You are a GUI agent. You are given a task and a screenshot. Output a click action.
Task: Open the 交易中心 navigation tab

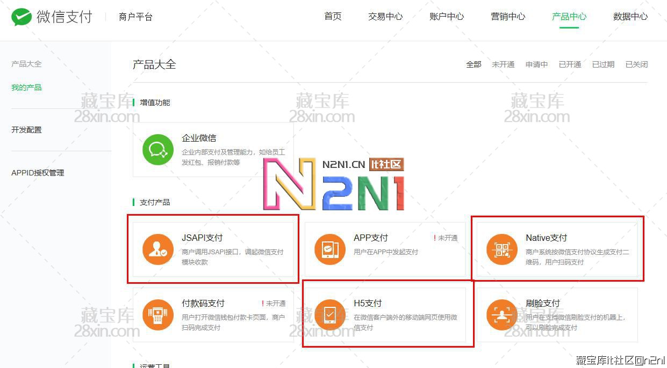pyautogui.click(x=385, y=17)
